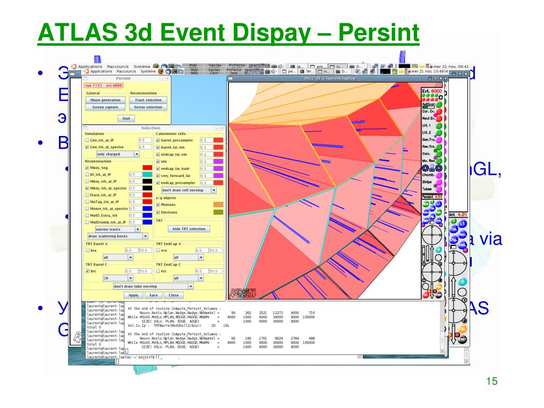
Task: Click the orange Photons color swatch
Action: pos(218,205)
